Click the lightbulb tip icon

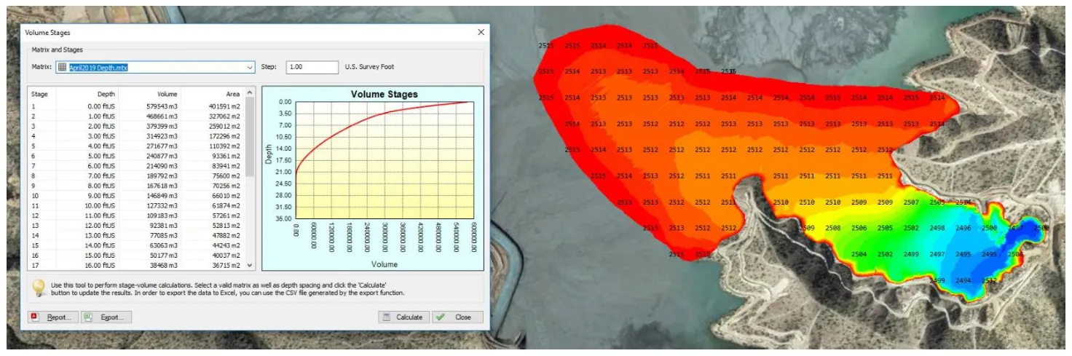pos(39,288)
